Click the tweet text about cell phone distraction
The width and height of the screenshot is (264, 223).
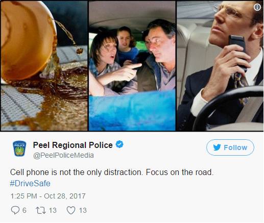(112, 172)
